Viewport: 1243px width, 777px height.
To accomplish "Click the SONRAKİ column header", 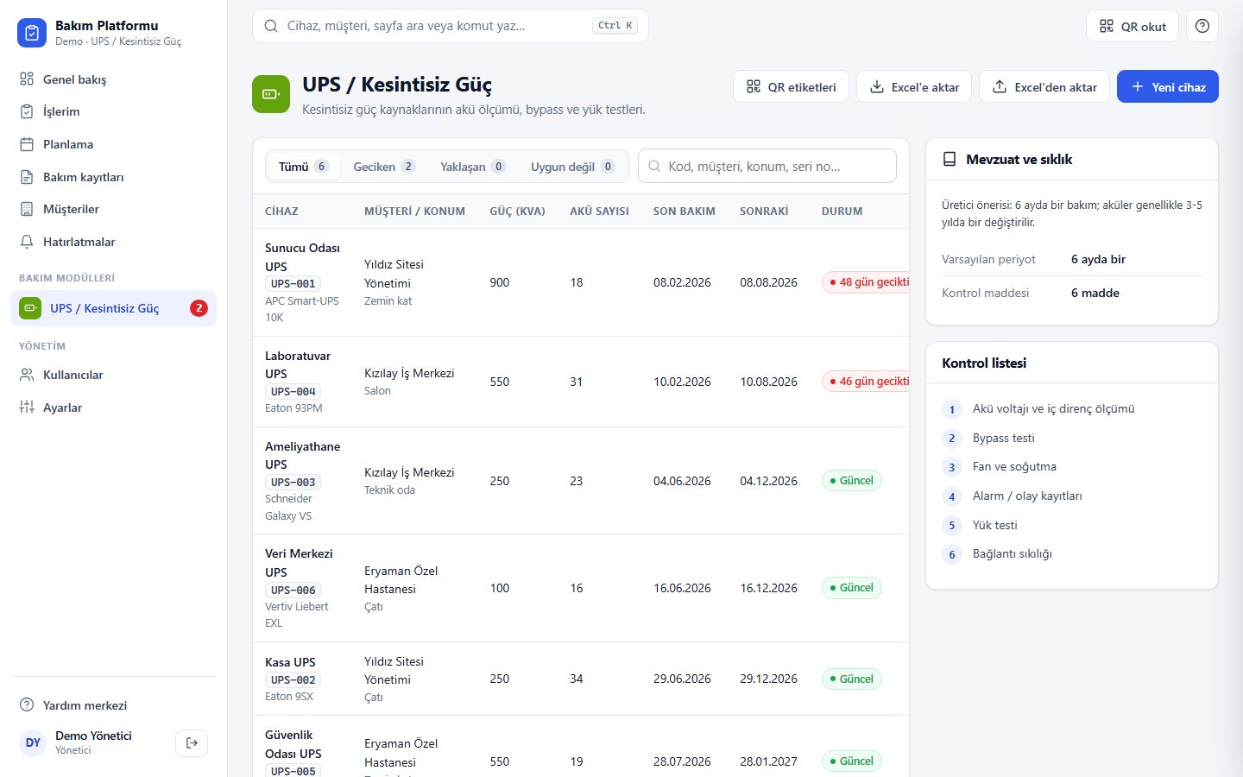I will [x=764, y=211].
